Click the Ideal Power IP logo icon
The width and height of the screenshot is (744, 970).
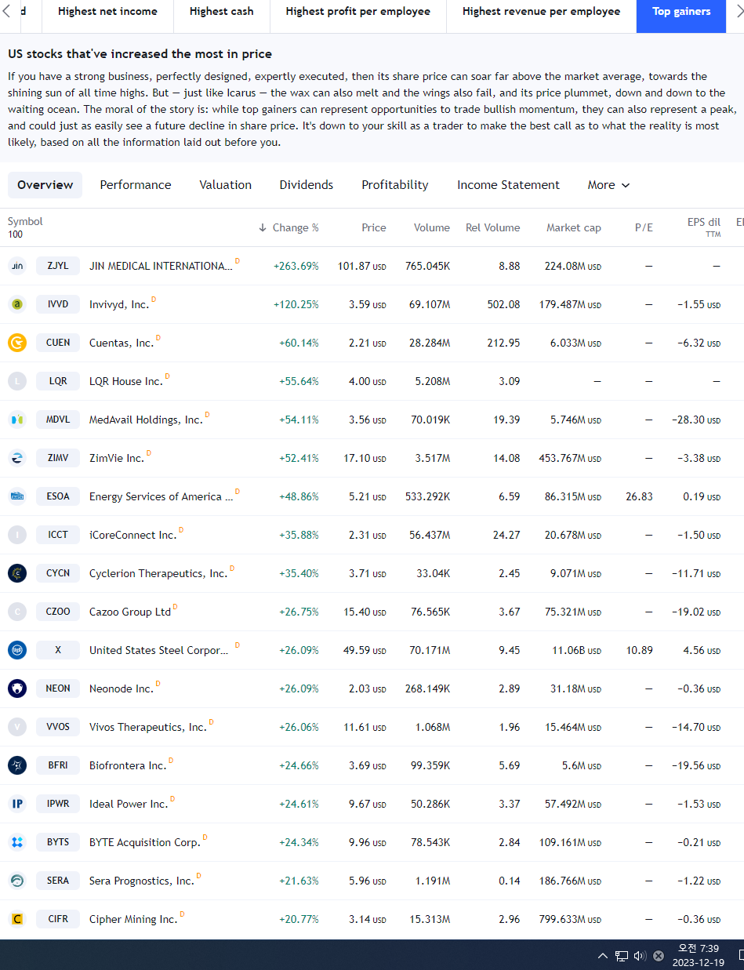point(17,804)
